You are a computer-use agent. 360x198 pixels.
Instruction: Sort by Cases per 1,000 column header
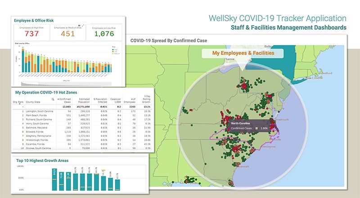116,100
